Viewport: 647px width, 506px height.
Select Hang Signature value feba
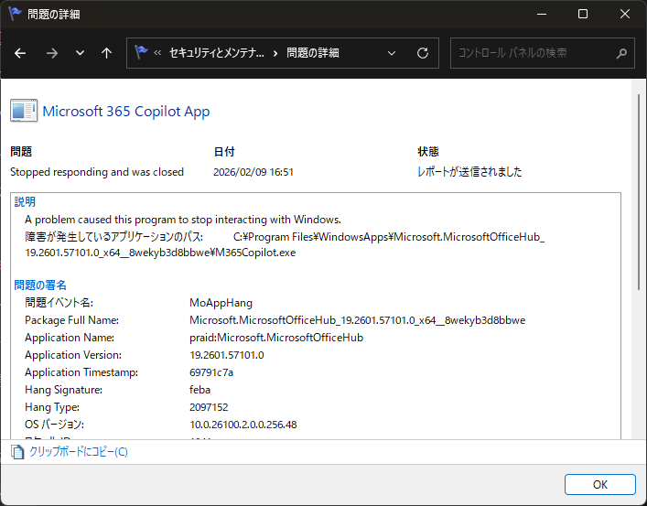point(199,390)
